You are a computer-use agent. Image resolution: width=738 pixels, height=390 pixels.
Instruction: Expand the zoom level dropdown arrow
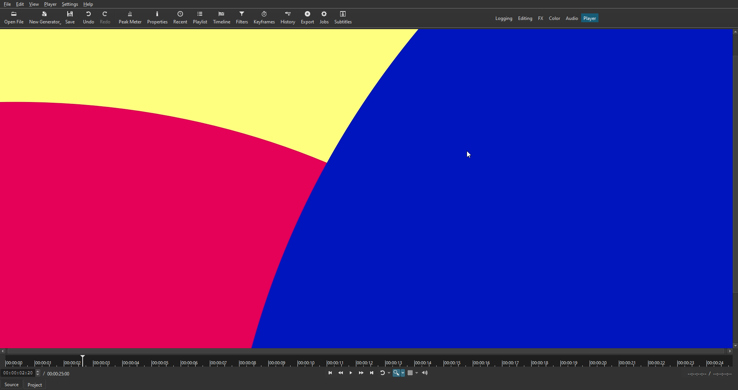tap(403, 373)
